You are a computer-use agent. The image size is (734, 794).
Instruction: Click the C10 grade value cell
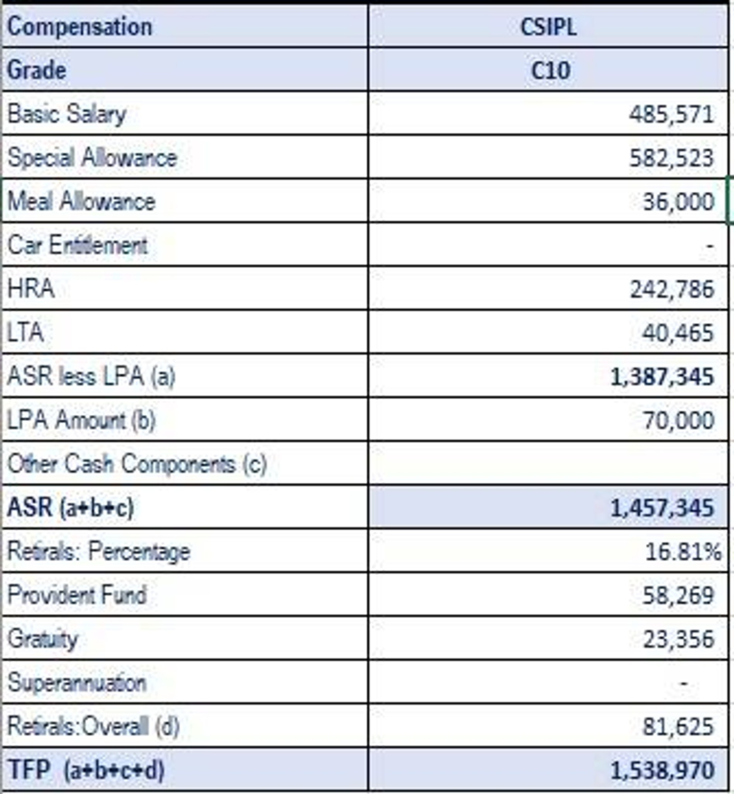549,70
